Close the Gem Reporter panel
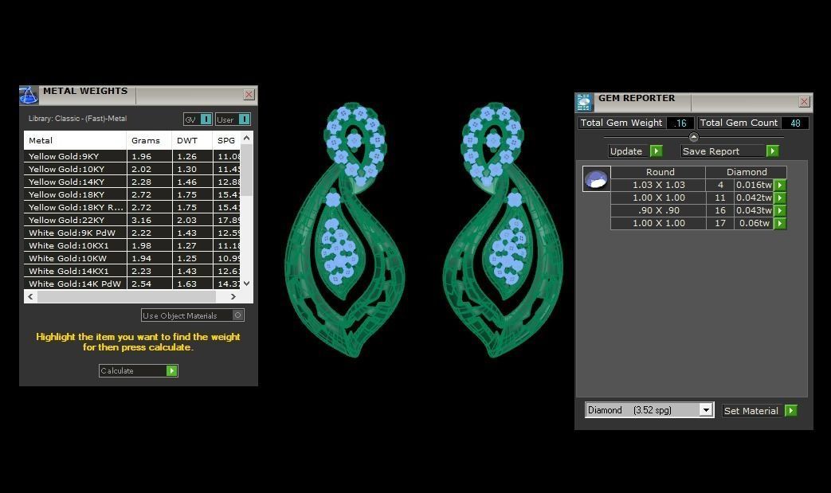This screenshot has height=493, width=831. point(804,102)
